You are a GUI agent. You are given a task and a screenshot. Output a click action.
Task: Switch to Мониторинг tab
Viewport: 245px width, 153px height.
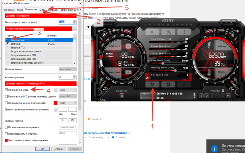coord(31,9)
